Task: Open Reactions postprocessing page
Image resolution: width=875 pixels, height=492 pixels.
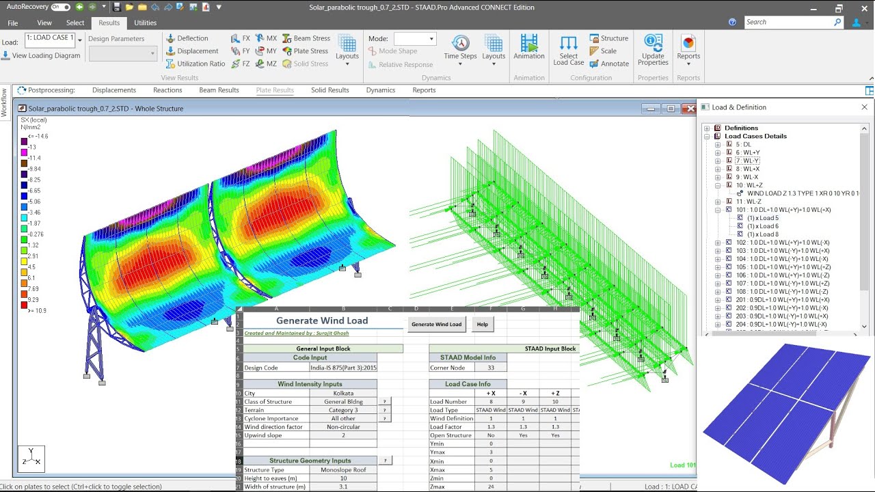Action: click(x=167, y=90)
